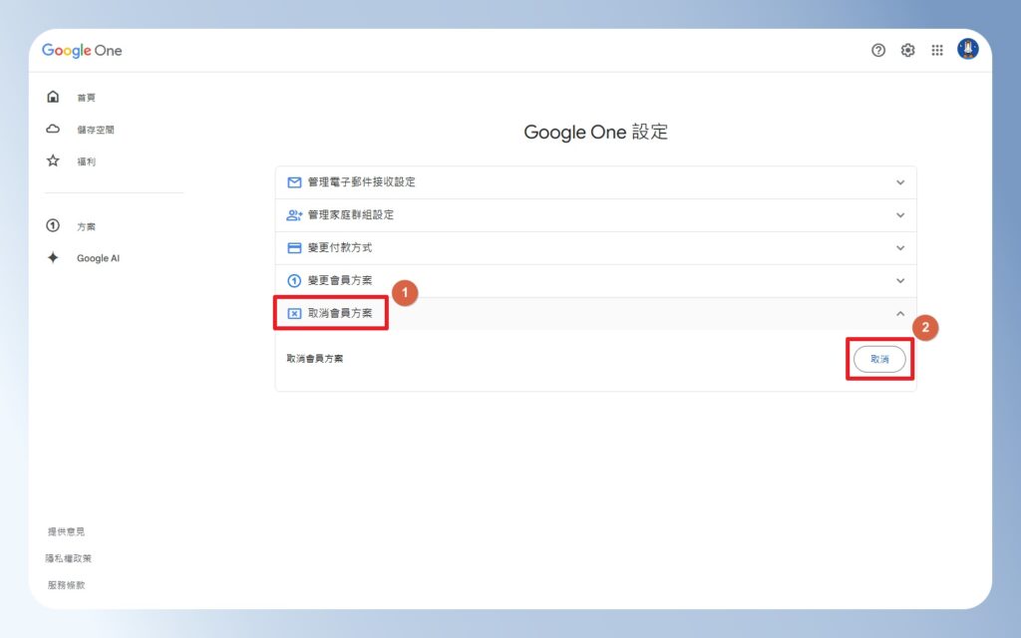Expand 管理電子郵件接收設定 chevron
The image size is (1021, 638).
point(900,182)
